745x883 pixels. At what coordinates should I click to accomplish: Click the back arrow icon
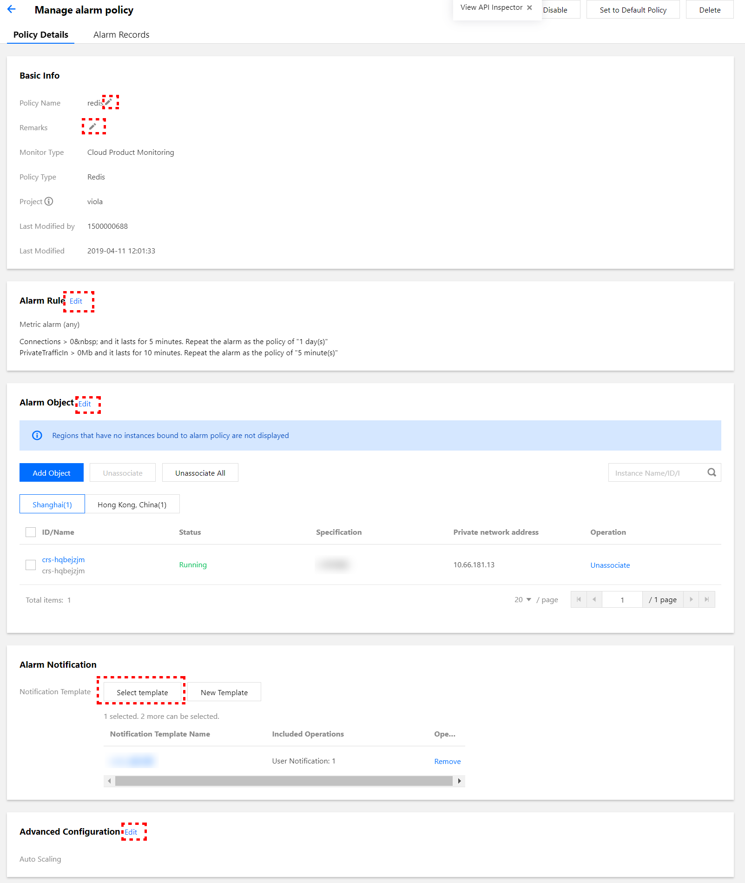coord(12,9)
